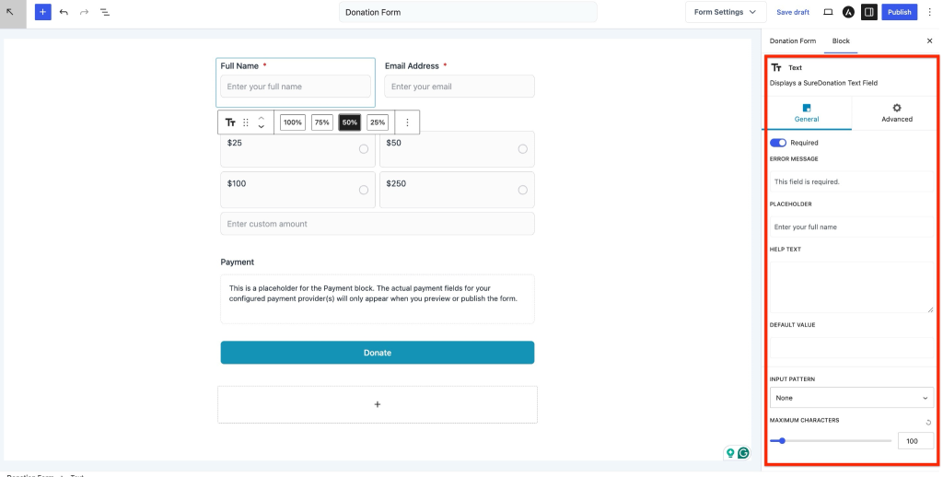Click the Full Name input field
Image resolution: width=943 pixels, height=477 pixels.
pos(296,86)
